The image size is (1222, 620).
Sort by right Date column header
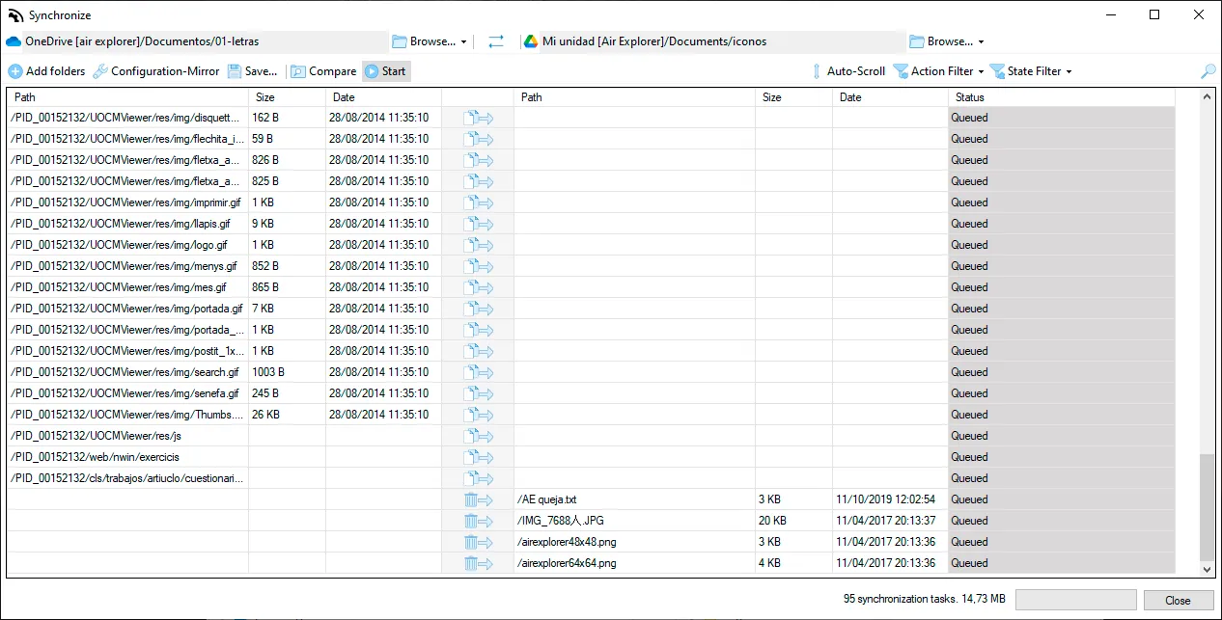891,97
